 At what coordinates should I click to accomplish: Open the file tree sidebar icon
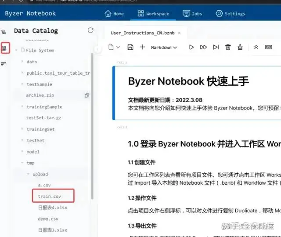(4, 32)
